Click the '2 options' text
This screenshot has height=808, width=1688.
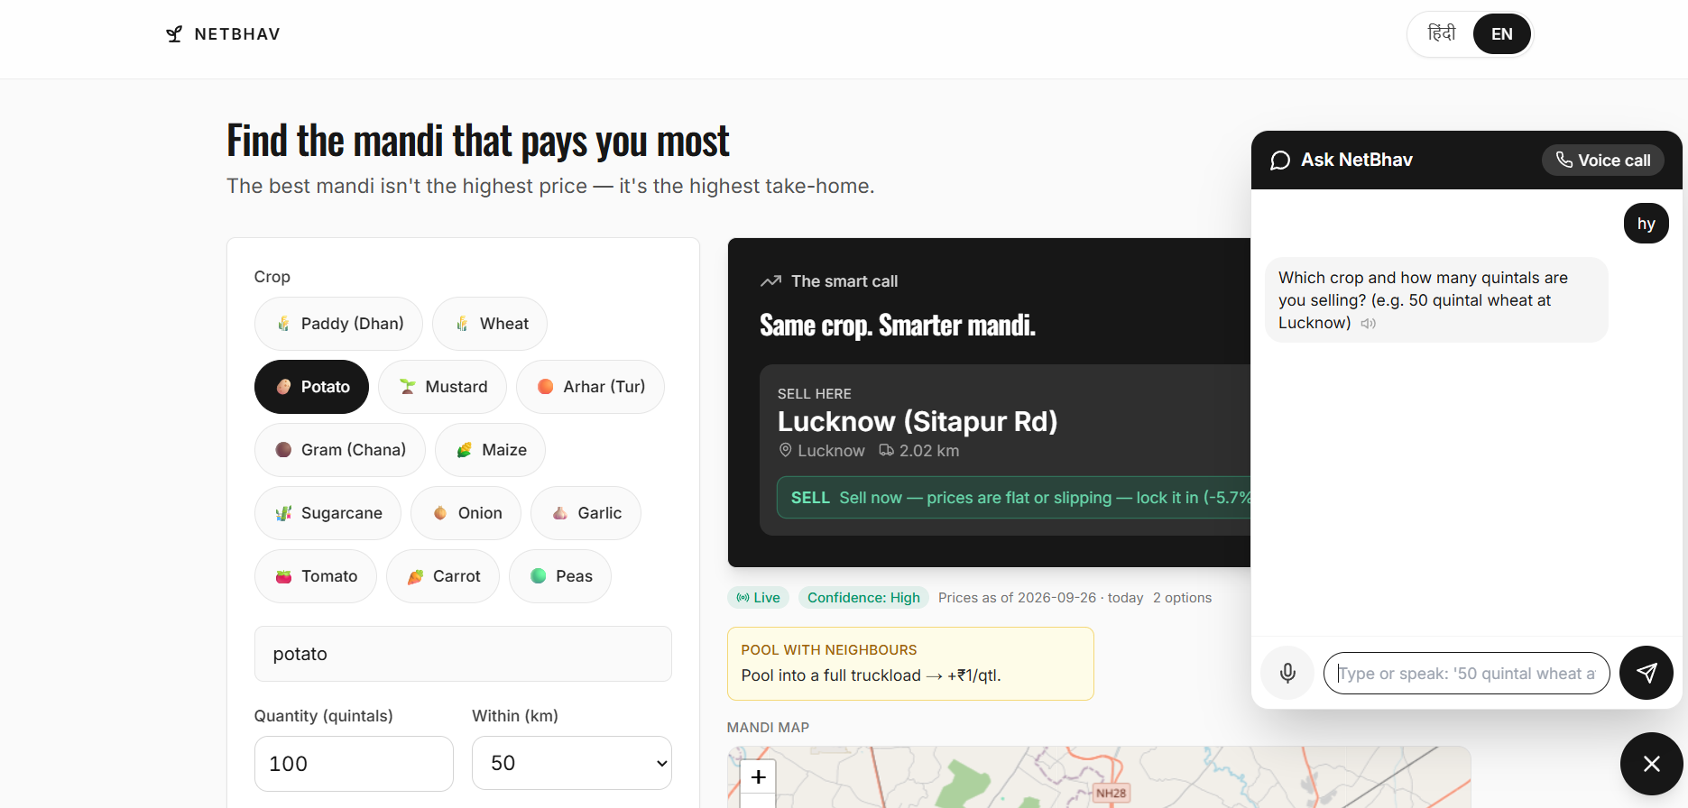pyautogui.click(x=1182, y=598)
